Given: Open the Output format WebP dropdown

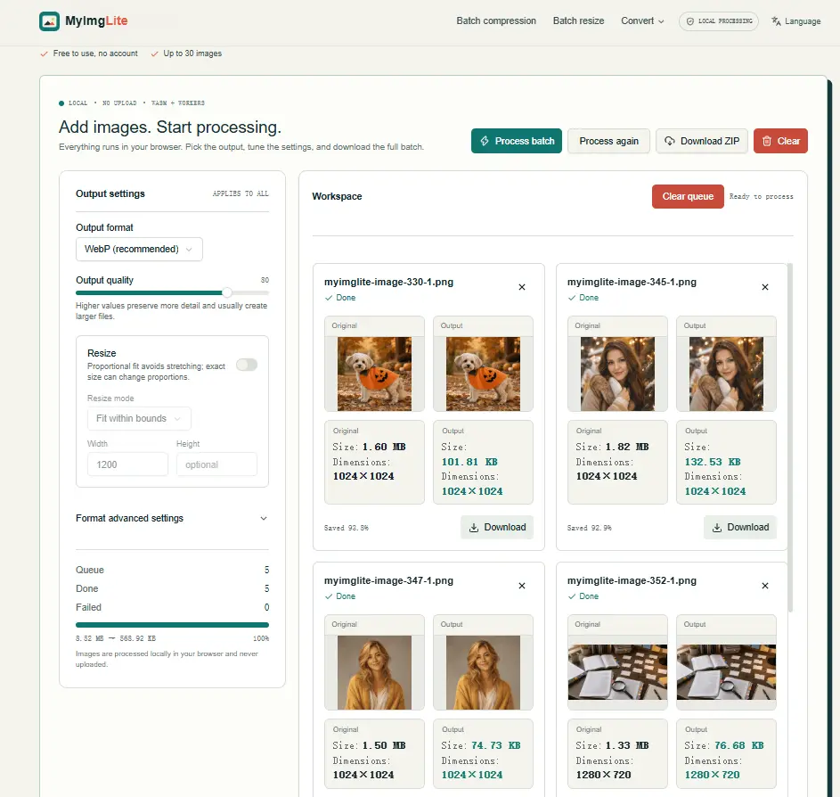Looking at the screenshot, I should tap(139, 250).
